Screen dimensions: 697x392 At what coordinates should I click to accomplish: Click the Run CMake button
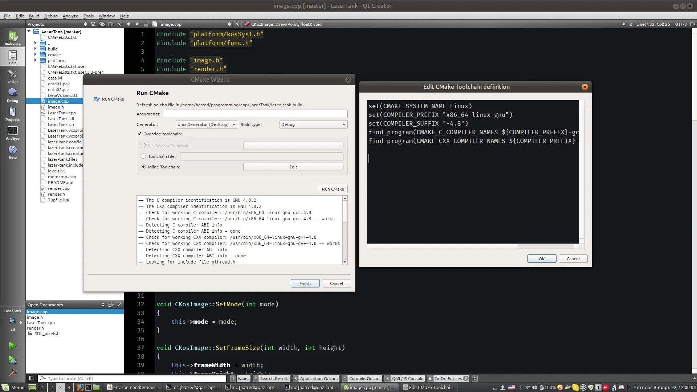tap(333, 189)
